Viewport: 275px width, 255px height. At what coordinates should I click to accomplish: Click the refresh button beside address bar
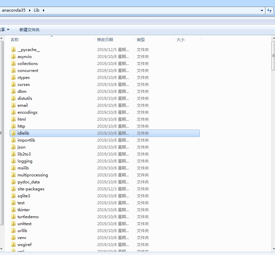click(x=269, y=10)
